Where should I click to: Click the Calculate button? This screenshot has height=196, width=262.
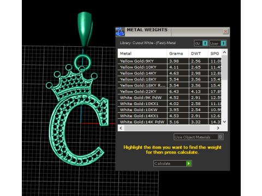click(172, 163)
